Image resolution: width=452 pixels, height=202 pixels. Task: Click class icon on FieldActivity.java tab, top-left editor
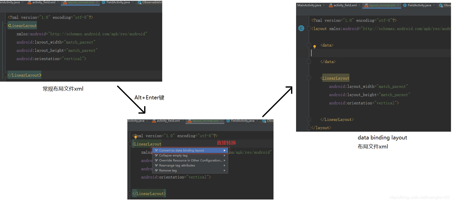(103, 2)
